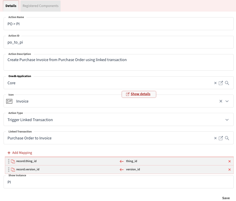Click the drag handle on the record.version_id row

(x=8, y=169)
